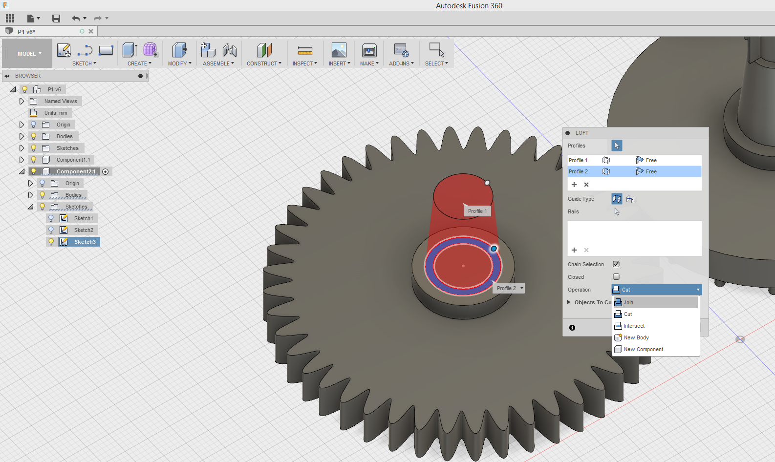This screenshot has width=775, height=462.
Task: Add a profile with plus icon
Action: pos(574,185)
